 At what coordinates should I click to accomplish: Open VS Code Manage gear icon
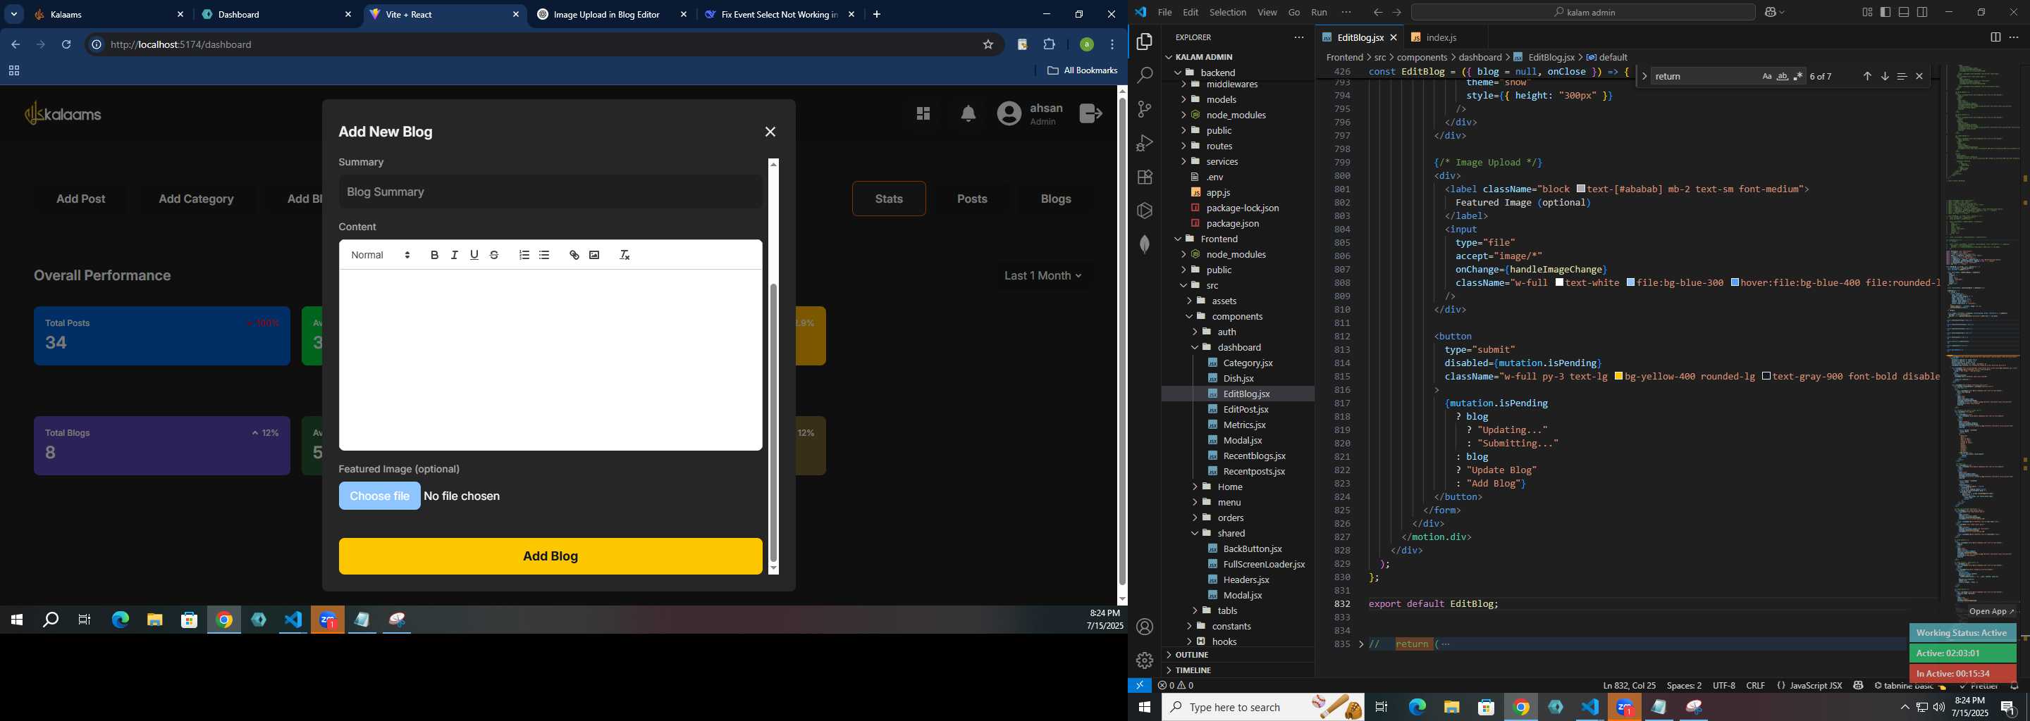pyautogui.click(x=1145, y=660)
